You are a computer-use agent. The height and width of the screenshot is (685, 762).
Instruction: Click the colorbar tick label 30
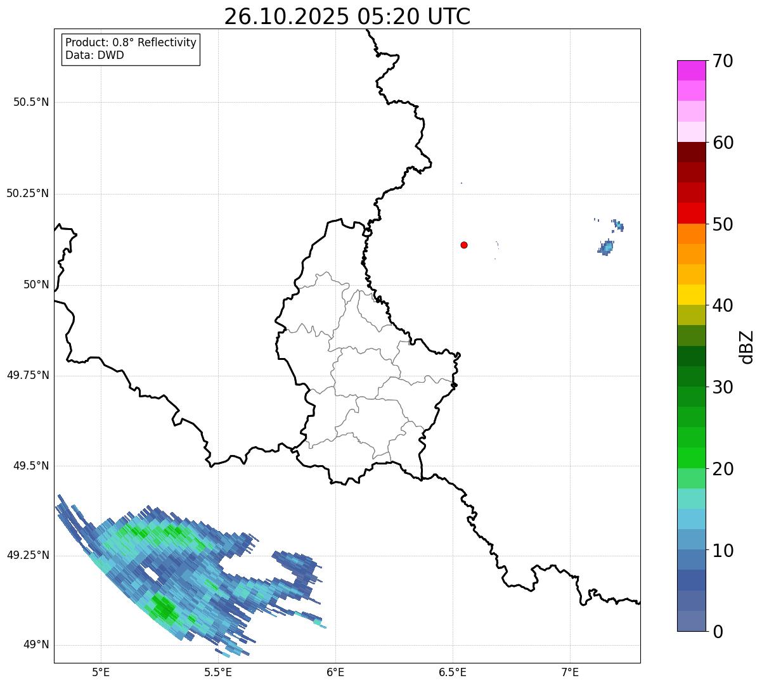pyautogui.click(x=723, y=387)
